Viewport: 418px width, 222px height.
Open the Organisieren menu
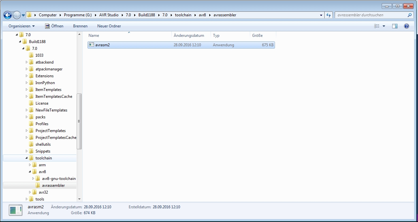pos(22,26)
